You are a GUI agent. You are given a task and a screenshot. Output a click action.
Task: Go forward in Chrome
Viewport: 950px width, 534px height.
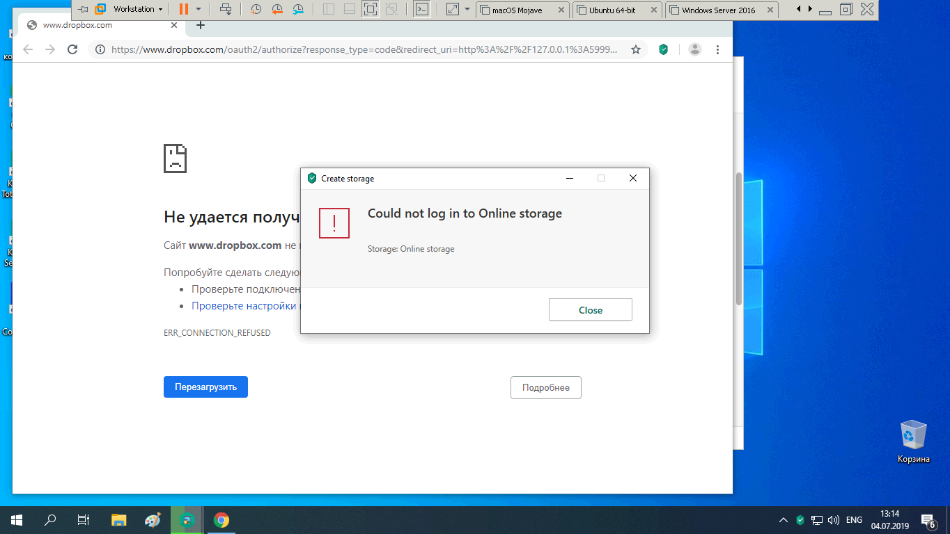tap(50, 49)
